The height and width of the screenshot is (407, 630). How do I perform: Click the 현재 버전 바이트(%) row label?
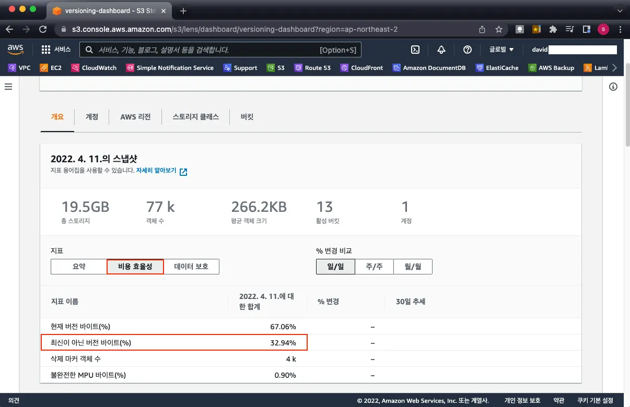click(80, 327)
